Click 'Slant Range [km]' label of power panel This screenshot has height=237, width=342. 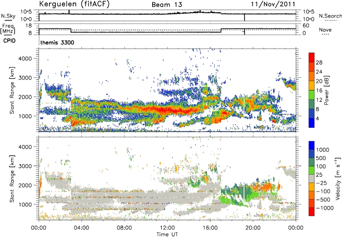[x=12, y=90]
